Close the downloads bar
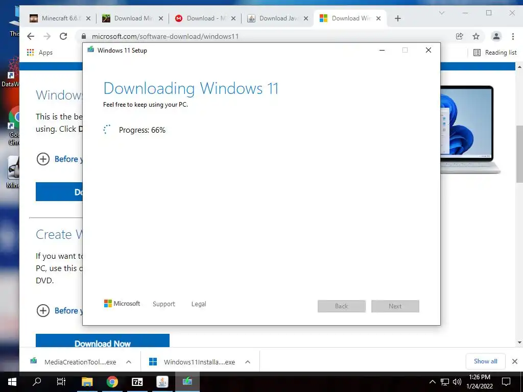This screenshot has width=523, height=392. (515, 361)
